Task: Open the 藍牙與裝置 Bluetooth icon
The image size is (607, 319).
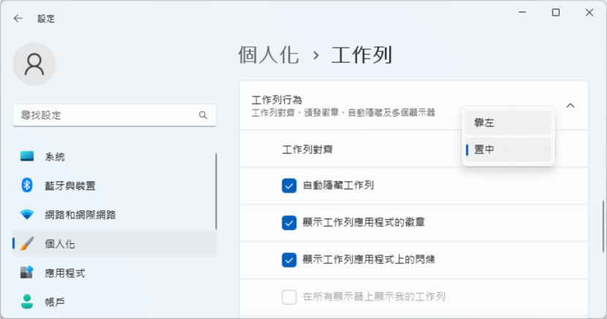Action: 27,185
